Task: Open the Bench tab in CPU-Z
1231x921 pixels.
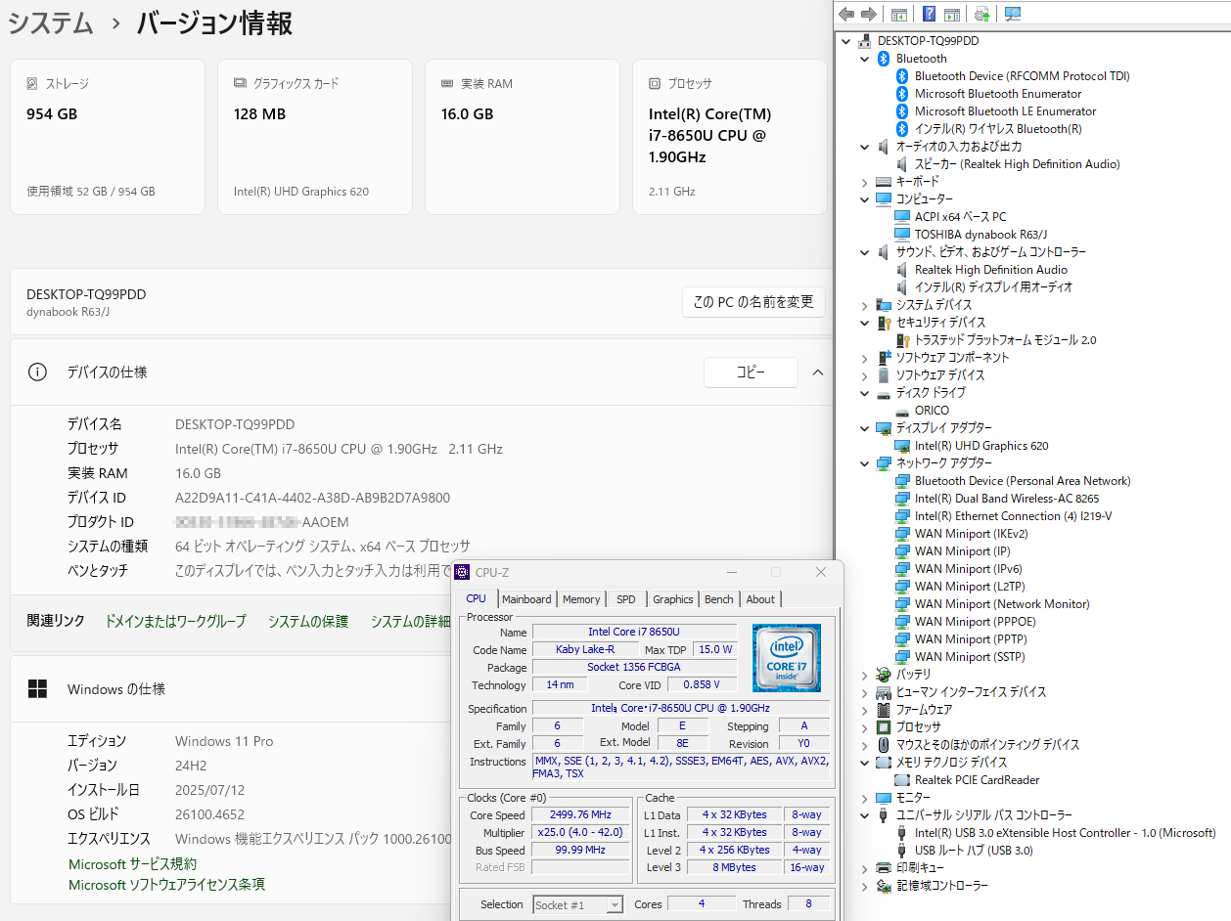Action: tap(718, 599)
